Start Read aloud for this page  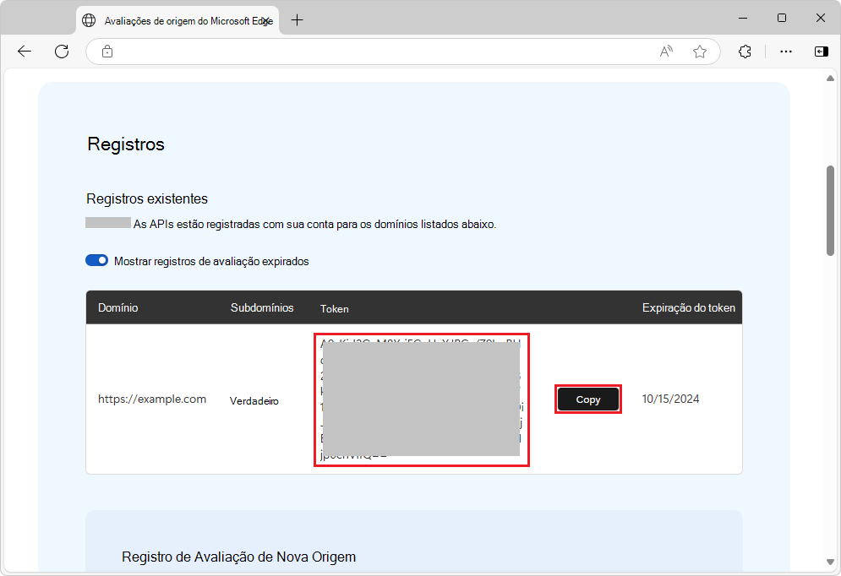click(665, 52)
